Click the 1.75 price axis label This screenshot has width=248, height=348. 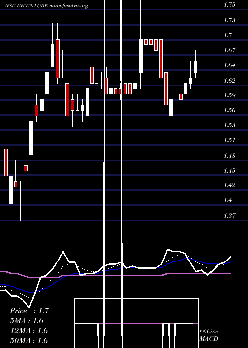tap(229, 5)
